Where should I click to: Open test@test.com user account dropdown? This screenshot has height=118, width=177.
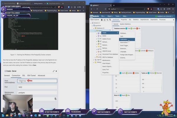coord(164,16)
